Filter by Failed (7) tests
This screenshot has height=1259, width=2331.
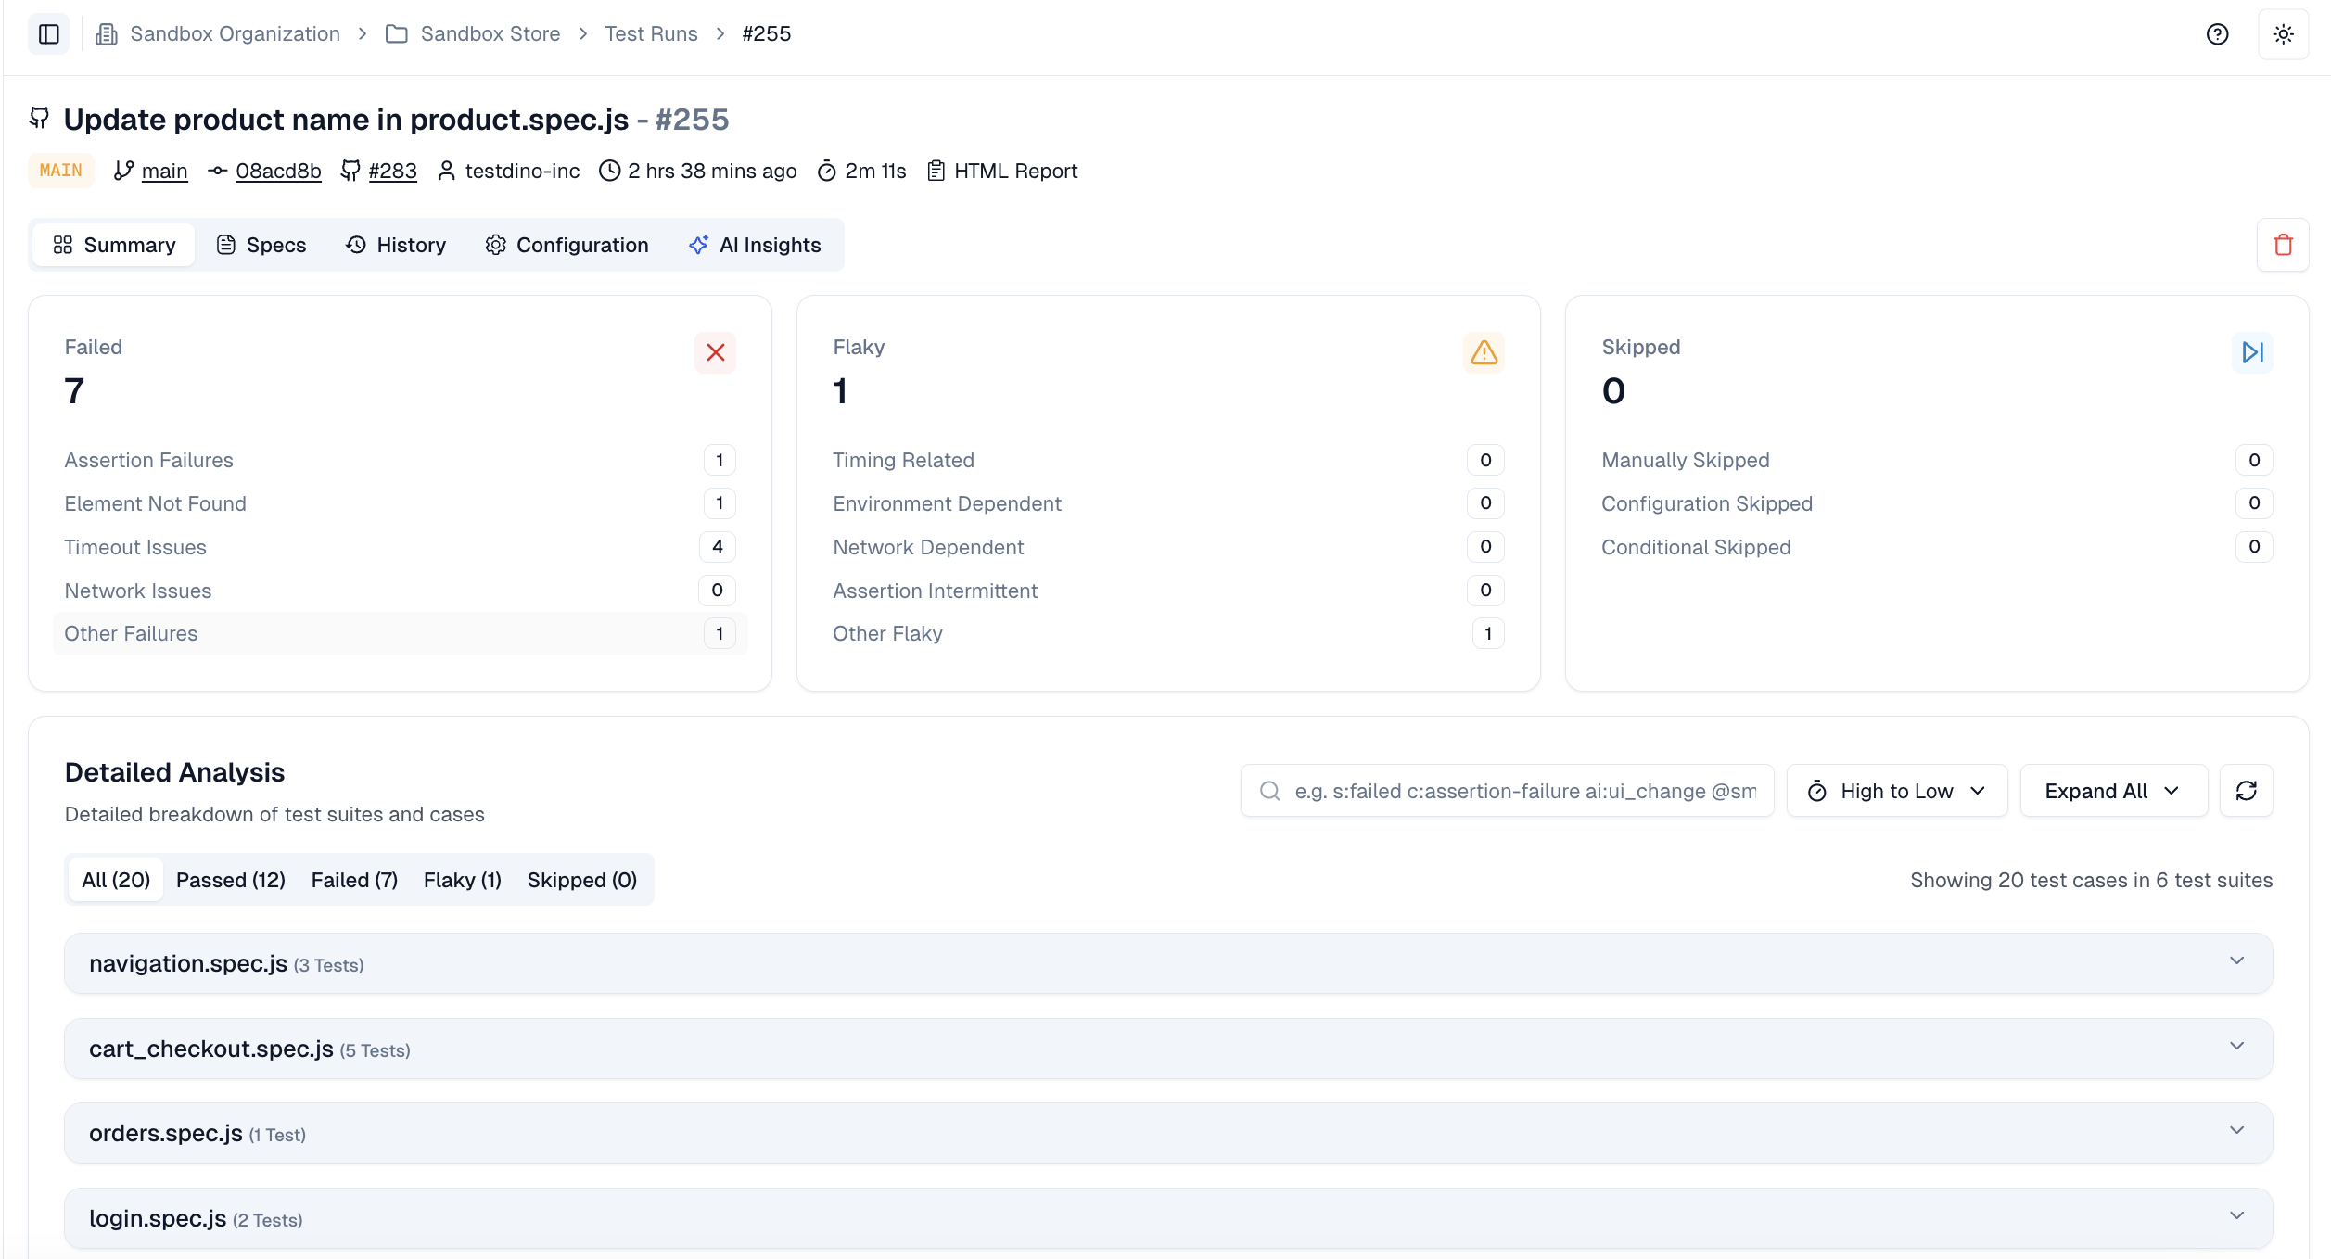(354, 880)
